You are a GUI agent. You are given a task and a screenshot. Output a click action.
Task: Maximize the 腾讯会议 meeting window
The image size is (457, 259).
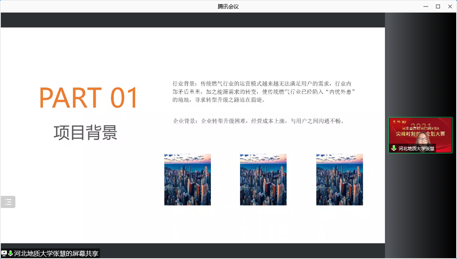[x=438, y=6]
